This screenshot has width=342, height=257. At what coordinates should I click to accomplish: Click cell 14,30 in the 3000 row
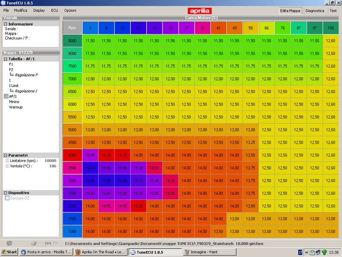(170, 180)
